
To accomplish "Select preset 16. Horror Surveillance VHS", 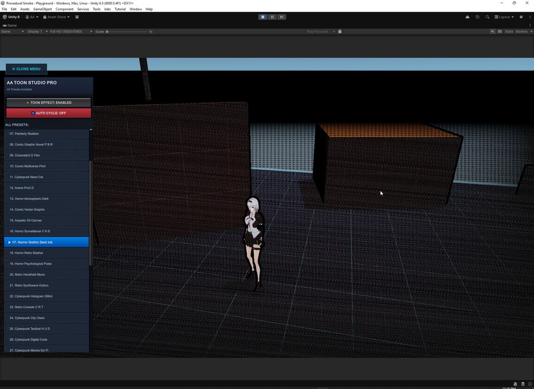I will [46, 231].
